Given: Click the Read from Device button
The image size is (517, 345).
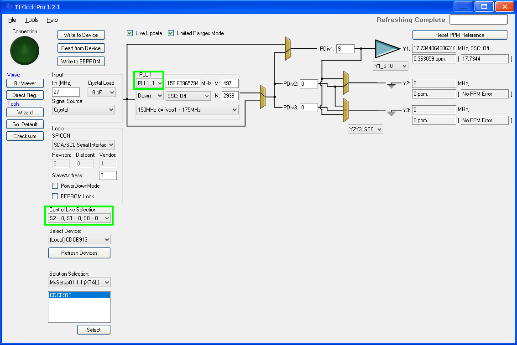Looking at the screenshot, I should (81, 48).
